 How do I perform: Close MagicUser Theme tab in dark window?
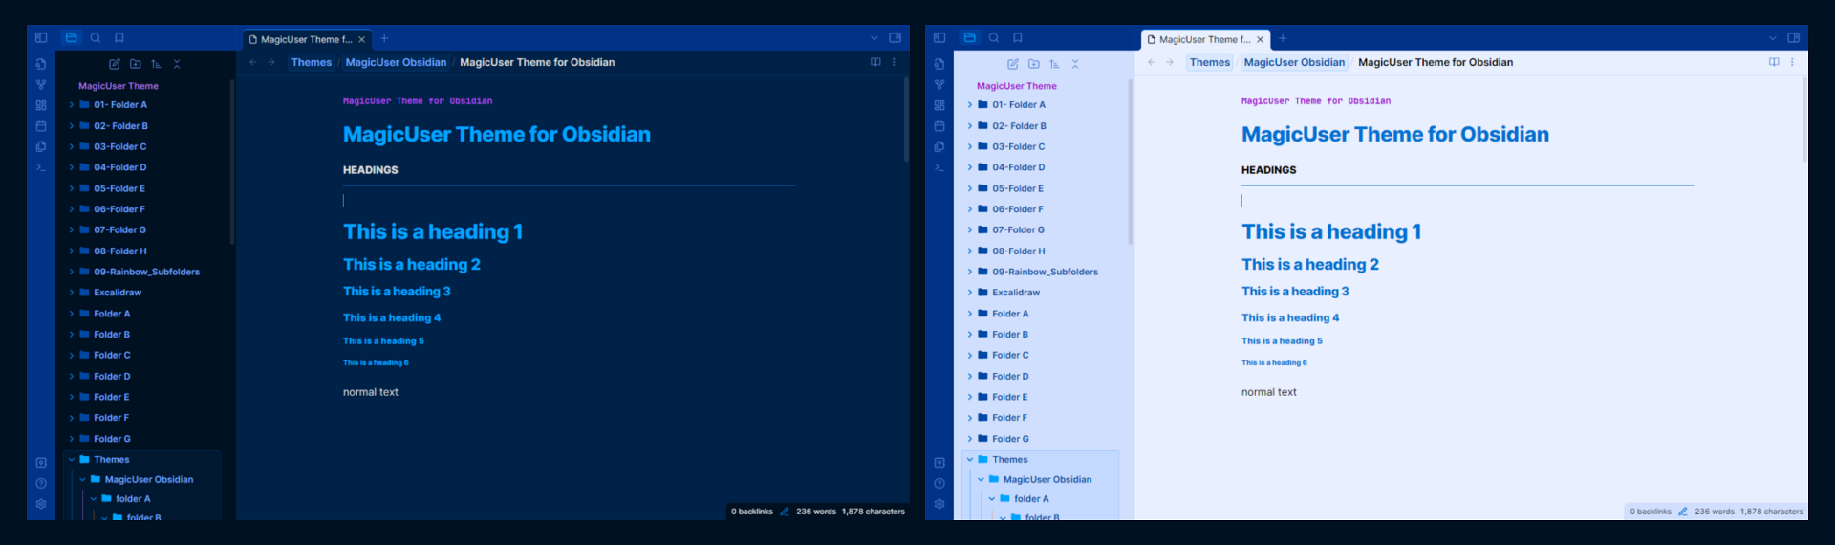362,39
